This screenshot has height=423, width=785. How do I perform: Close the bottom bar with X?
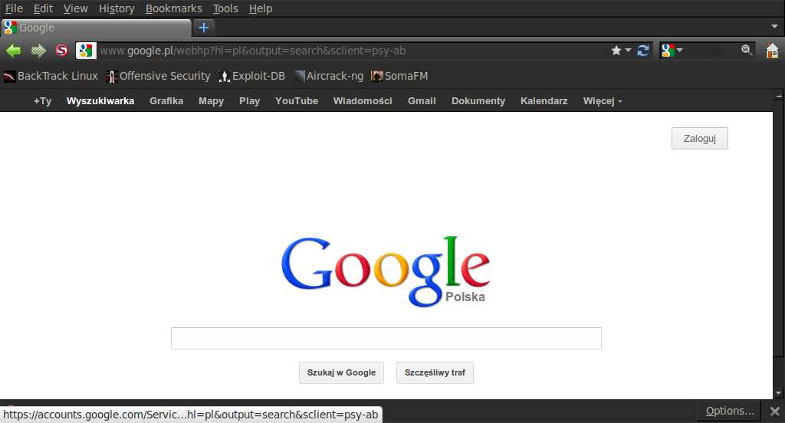[775, 412]
